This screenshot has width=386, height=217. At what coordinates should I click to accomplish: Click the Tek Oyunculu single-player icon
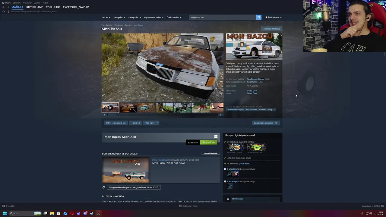pyautogui.click(x=228, y=199)
